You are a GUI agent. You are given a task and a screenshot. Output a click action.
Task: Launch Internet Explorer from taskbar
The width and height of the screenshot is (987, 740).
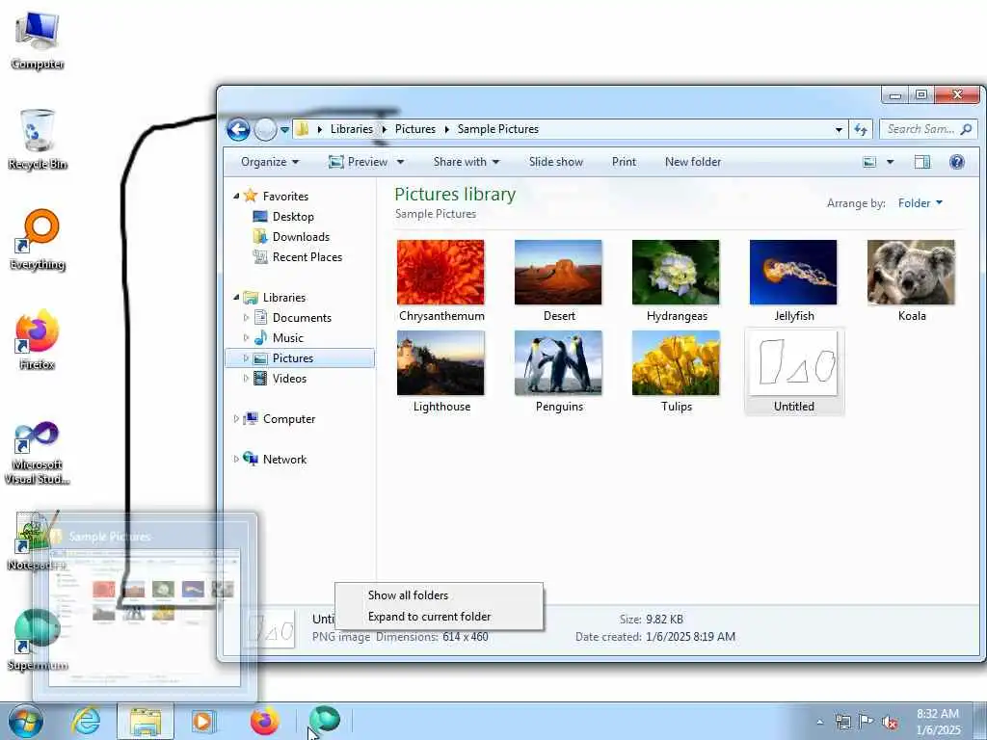click(x=86, y=721)
